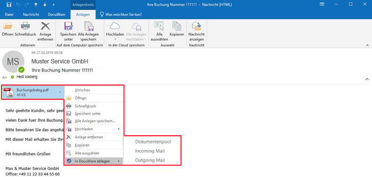Click subject Ihre Buchung Nummer 111111
Image resolution: width=372 pixels, height=177 pixels.
[62, 70]
